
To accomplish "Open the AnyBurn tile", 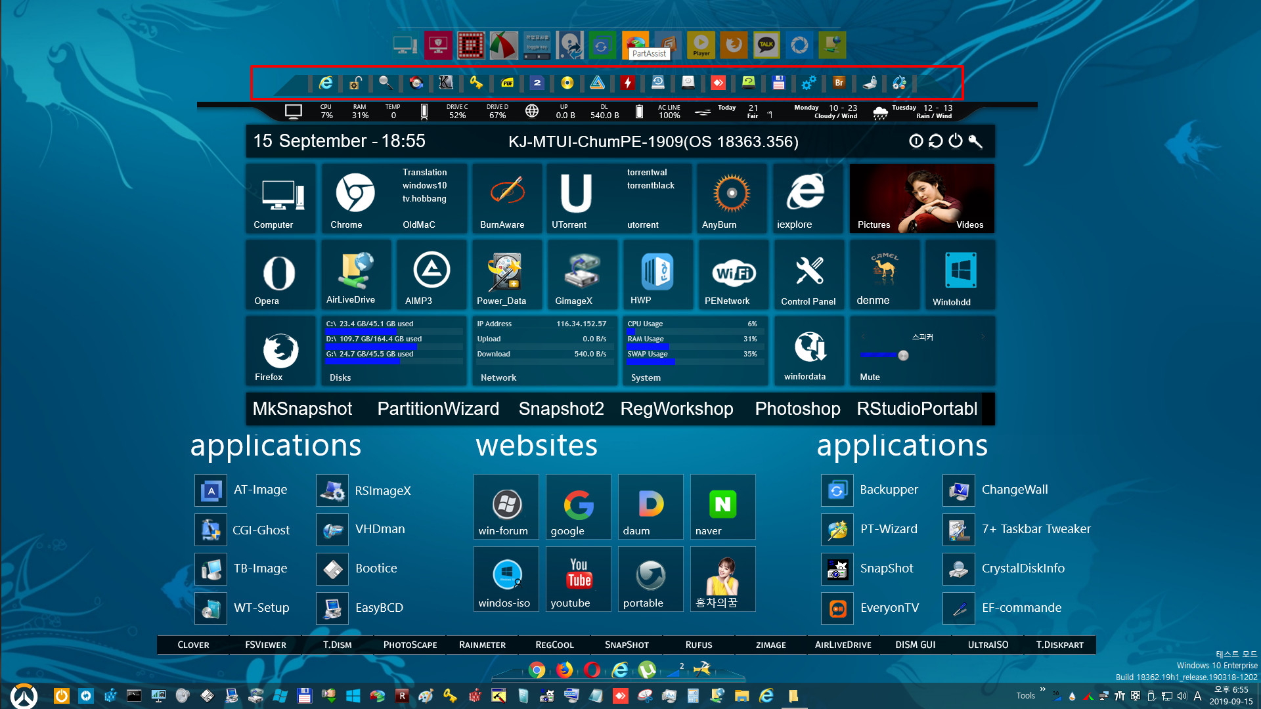I will pos(731,198).
